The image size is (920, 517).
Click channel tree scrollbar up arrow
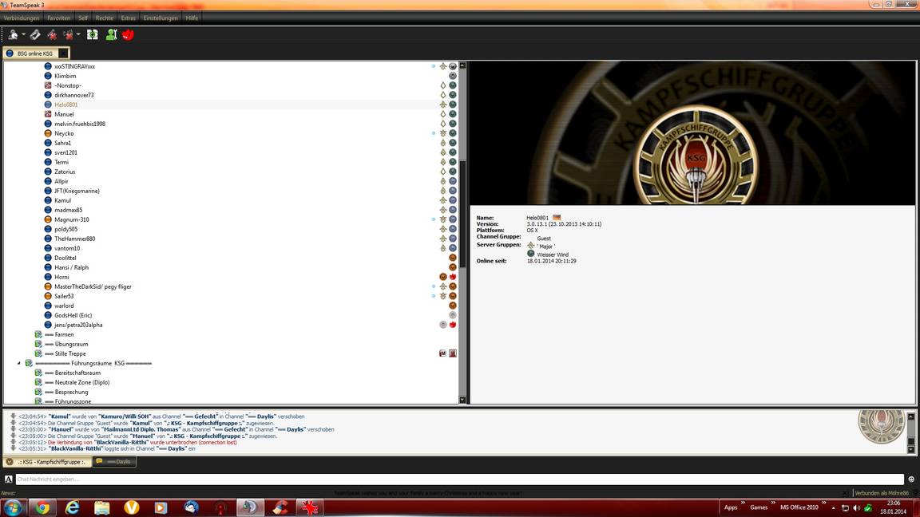462,65
